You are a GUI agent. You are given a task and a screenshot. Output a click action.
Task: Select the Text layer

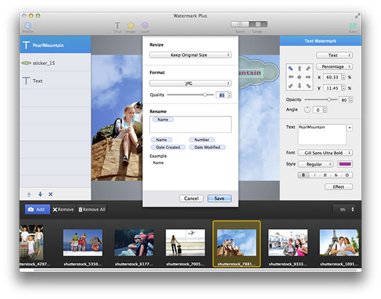pyautogui.click(x=55, y=80)
